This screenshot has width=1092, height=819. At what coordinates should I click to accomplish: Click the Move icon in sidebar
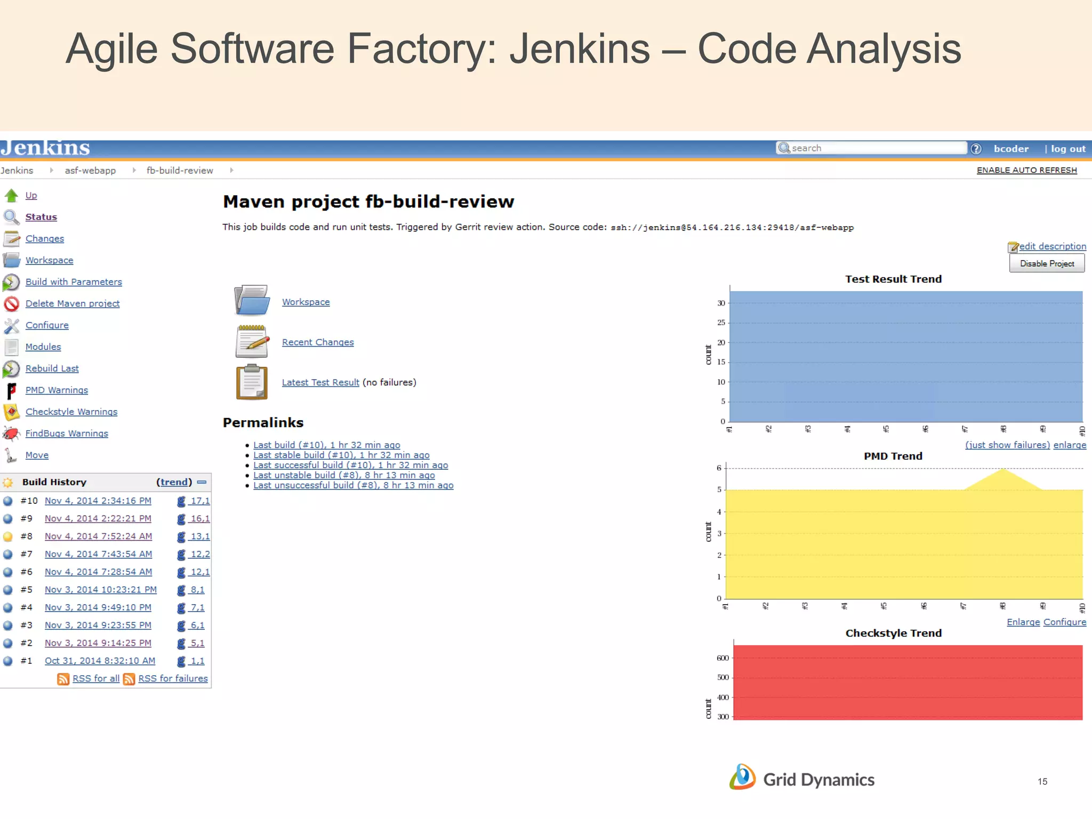(11, 455)
